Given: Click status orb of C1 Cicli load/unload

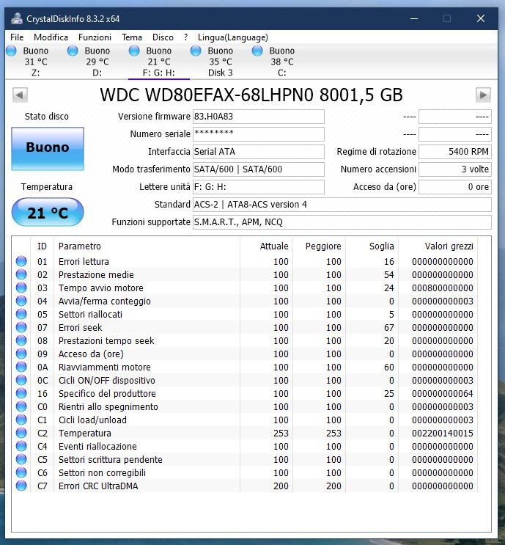Looking at the screenshot, I should 21,420.
